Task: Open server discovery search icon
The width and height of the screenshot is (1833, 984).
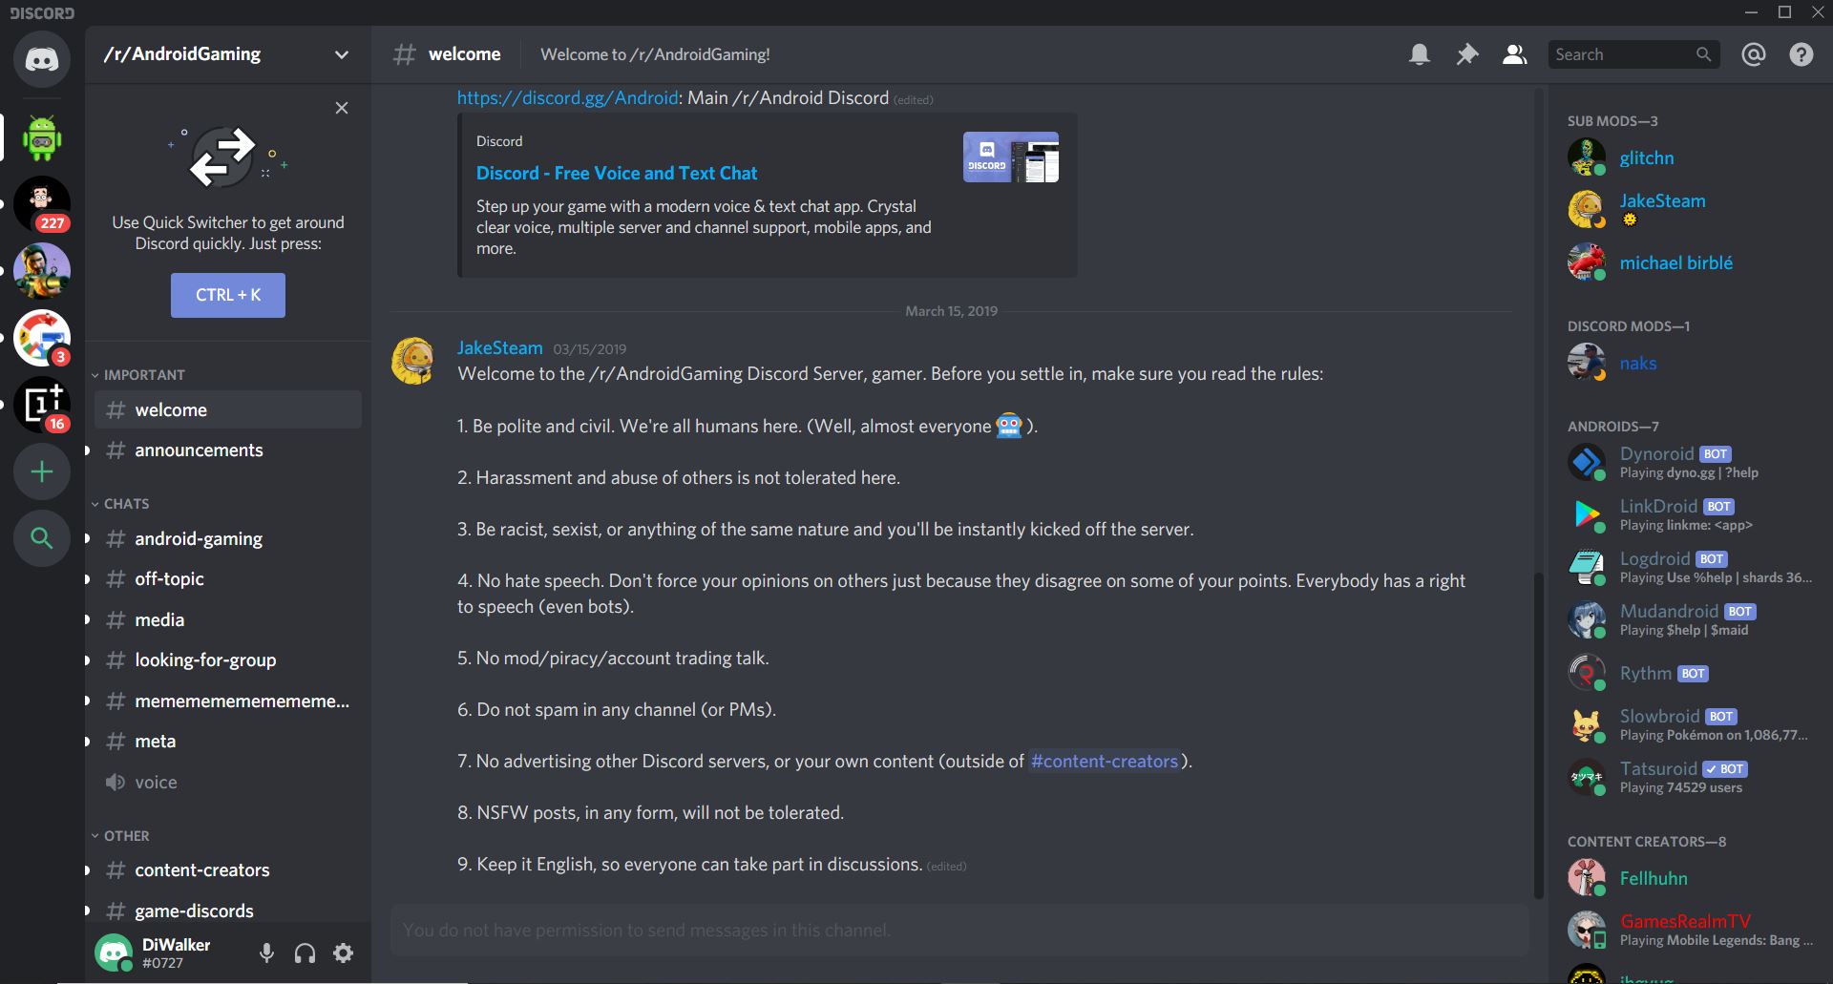Action: (42, 538)
